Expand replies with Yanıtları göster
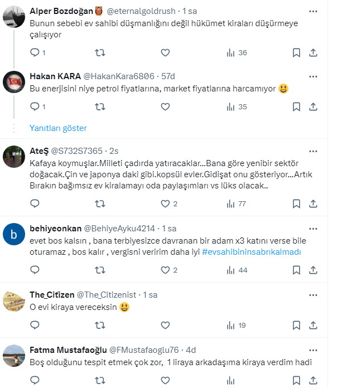Image resolution: width=337 pixels, height=388 pixels. point(58,128)
